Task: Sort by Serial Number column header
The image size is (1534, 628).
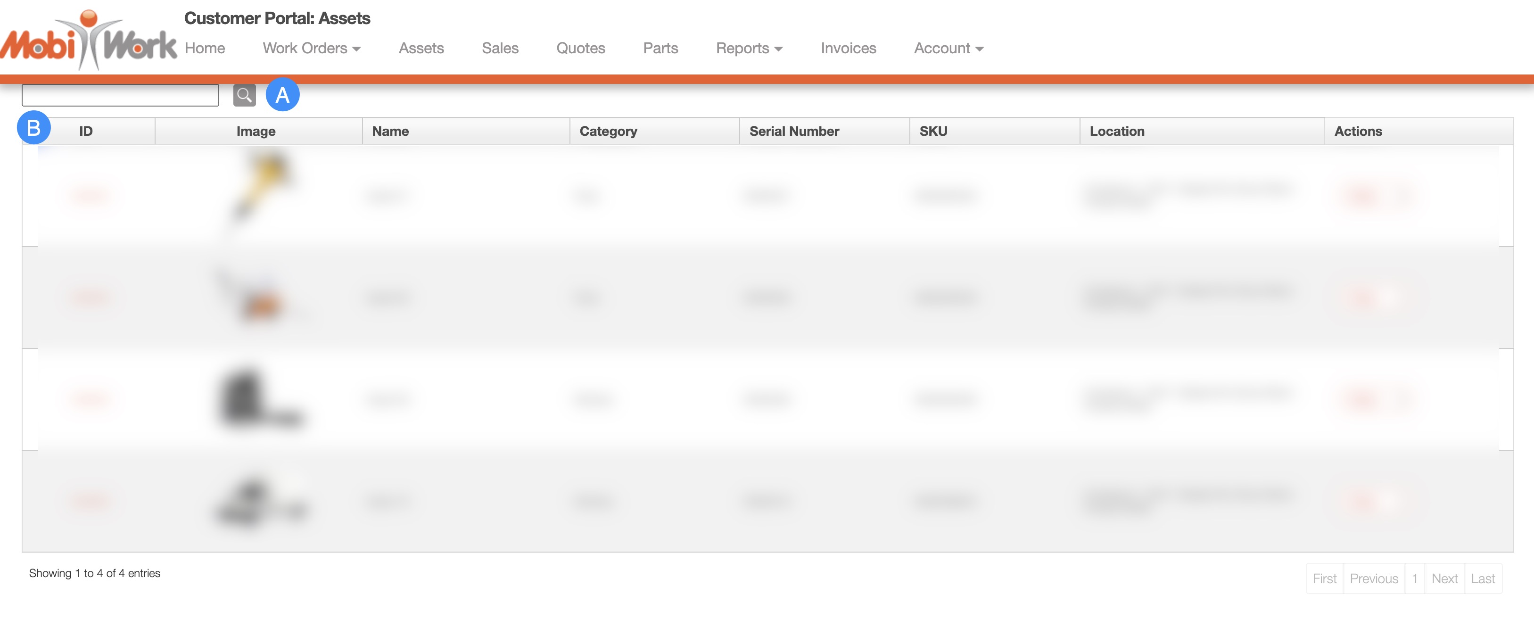Action: coord(794,131)
